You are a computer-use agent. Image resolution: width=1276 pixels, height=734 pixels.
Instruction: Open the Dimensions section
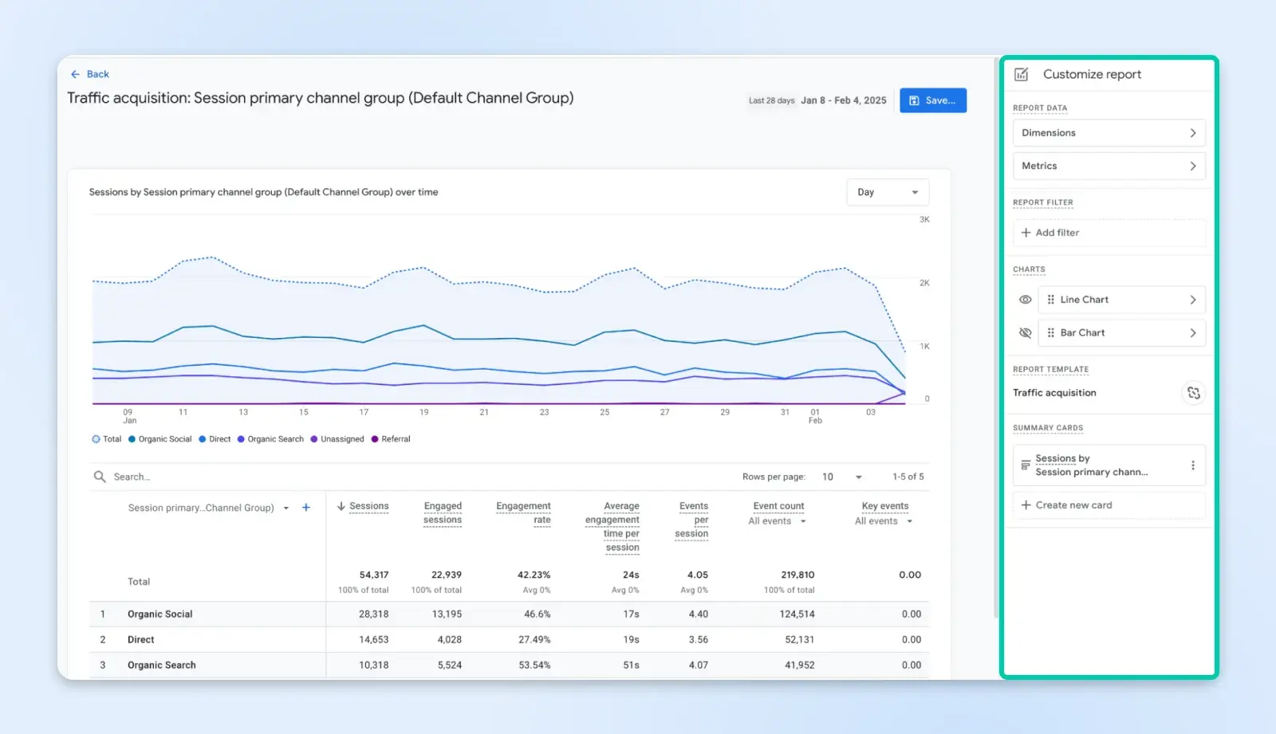tap(1109, 133)
